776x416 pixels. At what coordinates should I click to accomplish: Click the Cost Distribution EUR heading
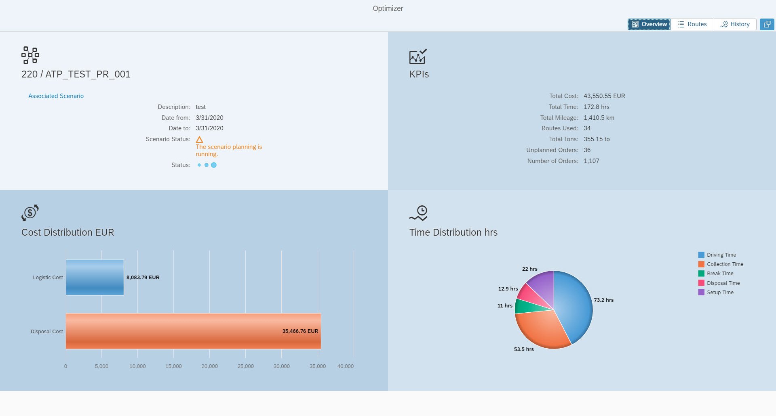point(67,232)
